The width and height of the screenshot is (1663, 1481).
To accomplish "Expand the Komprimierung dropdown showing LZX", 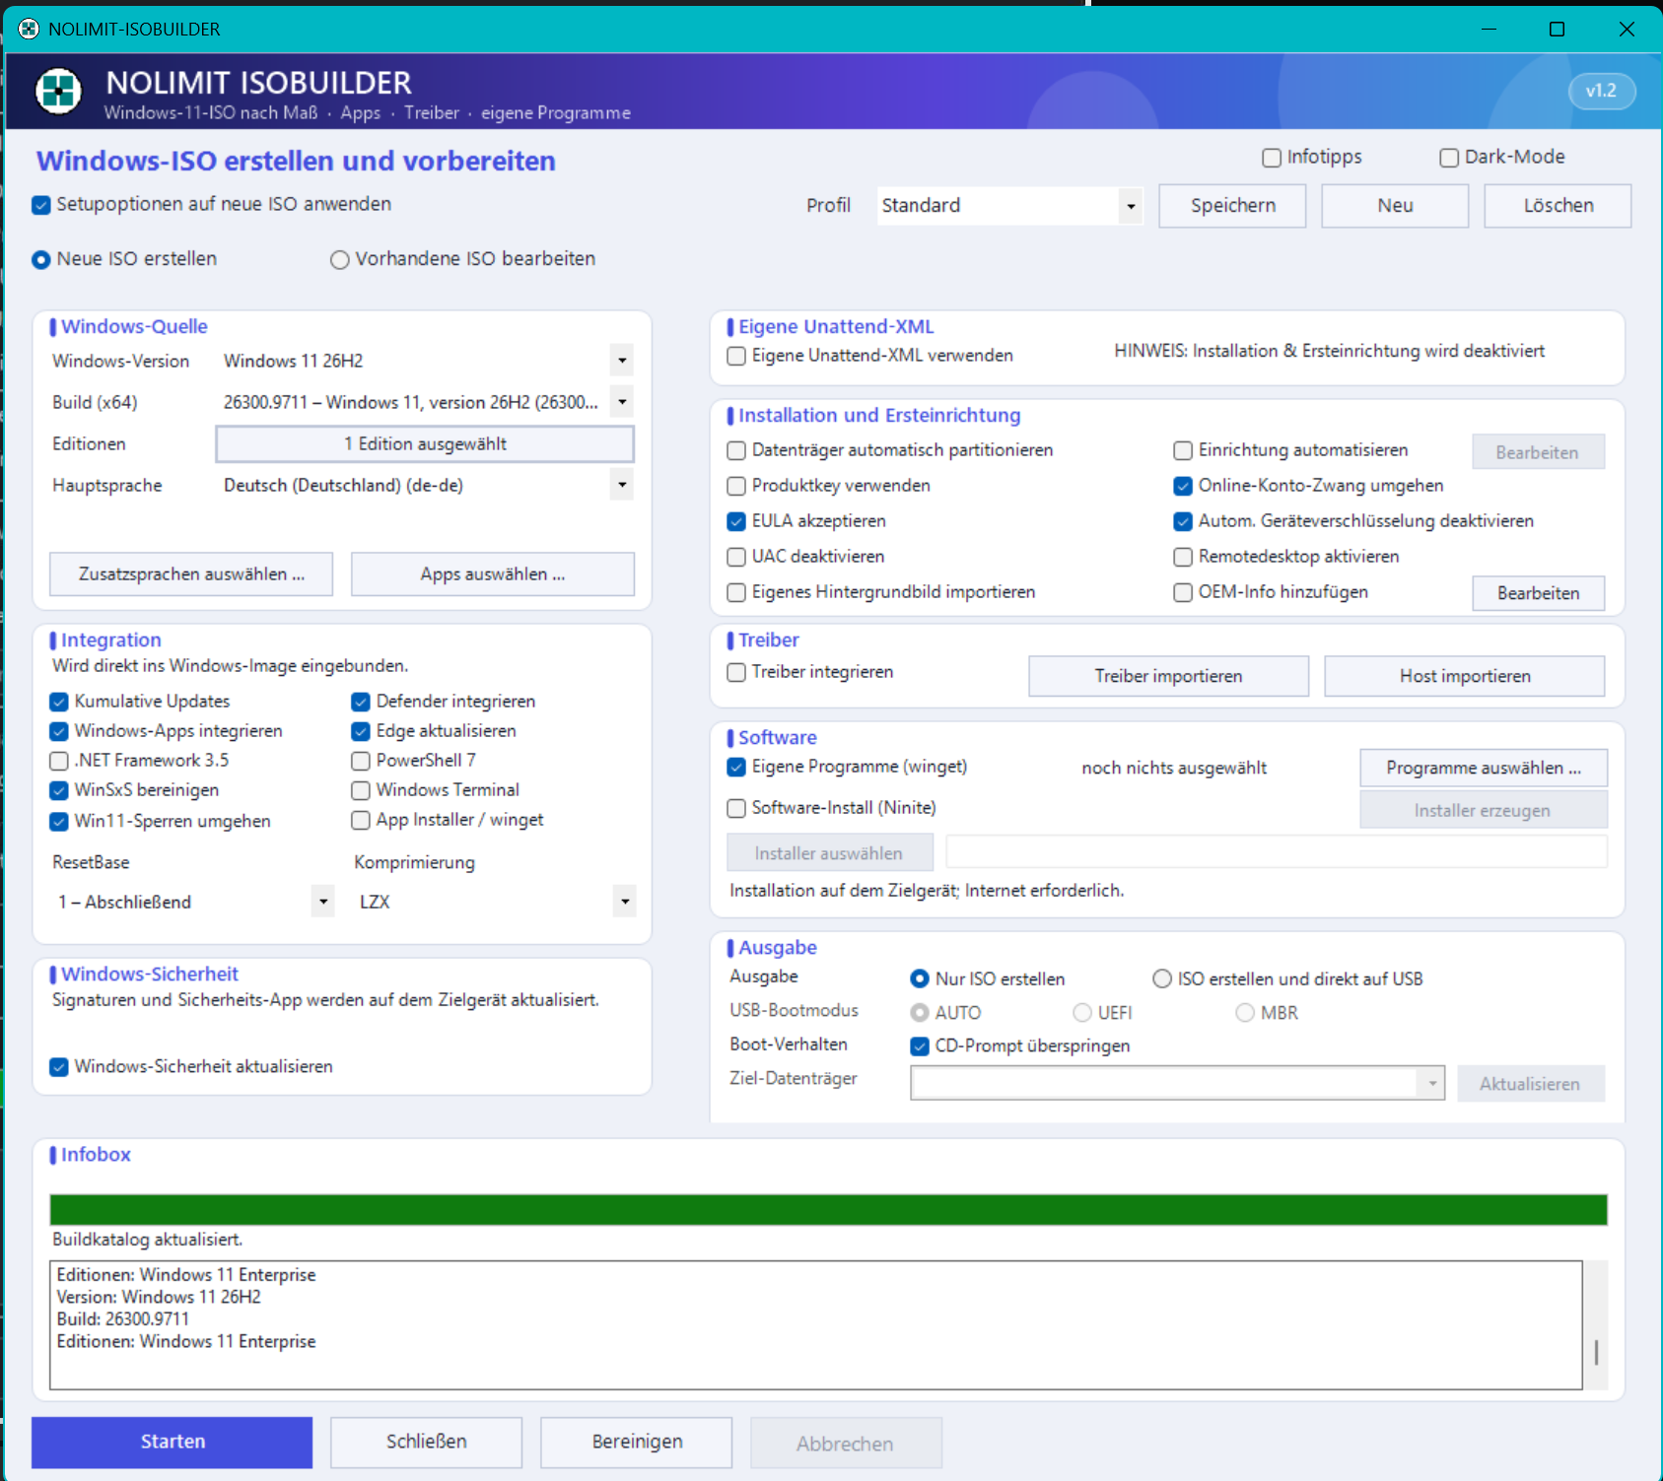I will 495,902.
